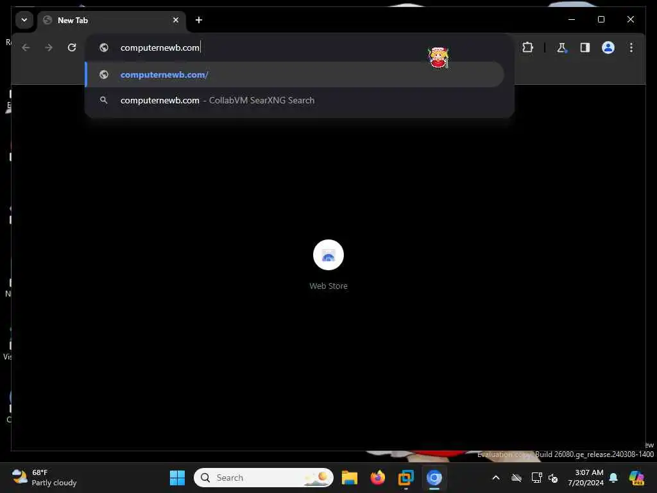Open the clock showing 3:07 AM
Viewport: 657px width, 493px height.
[x=585, y=478]
